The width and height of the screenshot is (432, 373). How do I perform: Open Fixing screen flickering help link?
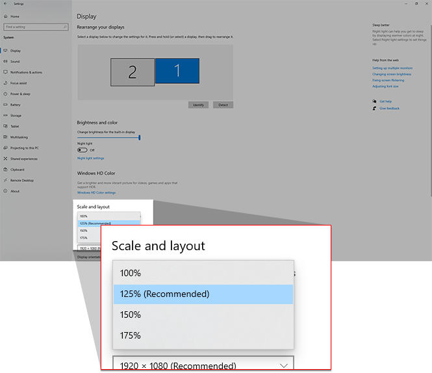(388, 80)
